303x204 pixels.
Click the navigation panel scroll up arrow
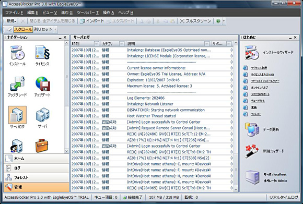click(66, 43)
